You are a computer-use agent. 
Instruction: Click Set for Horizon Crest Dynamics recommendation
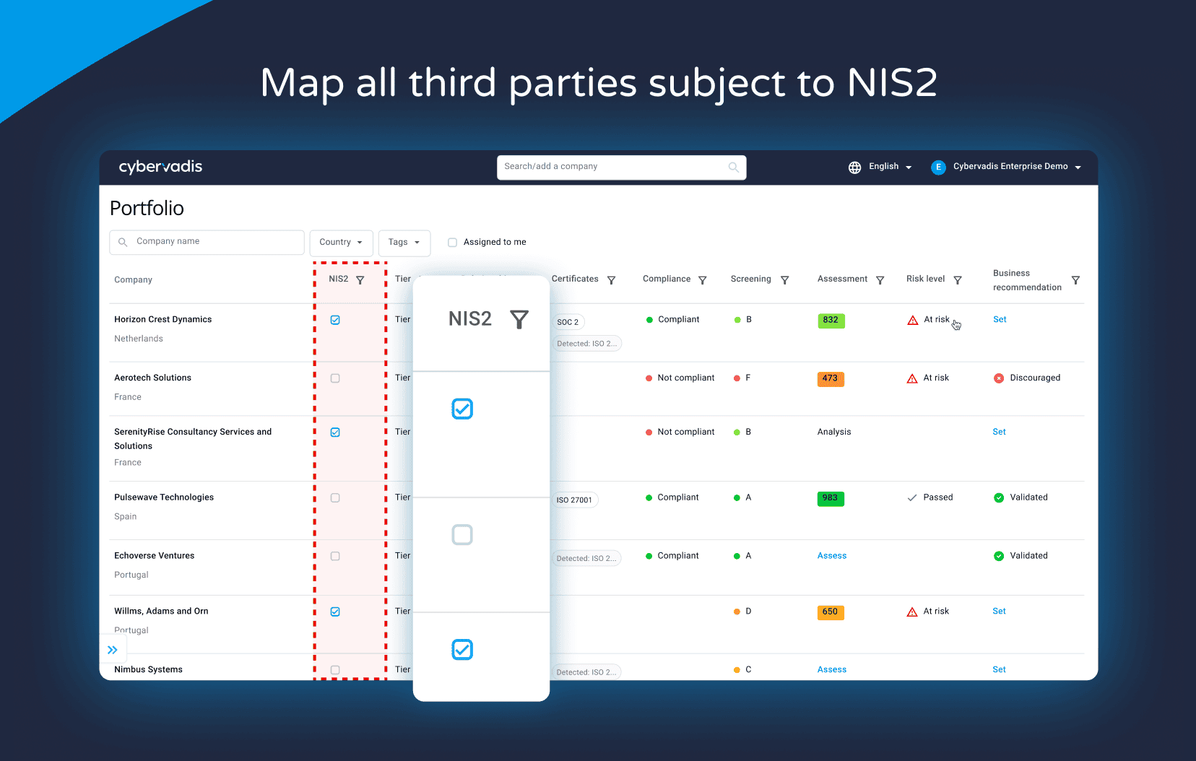999,319
